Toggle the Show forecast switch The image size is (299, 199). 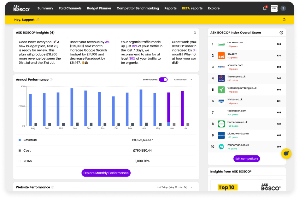coord(163,80)
